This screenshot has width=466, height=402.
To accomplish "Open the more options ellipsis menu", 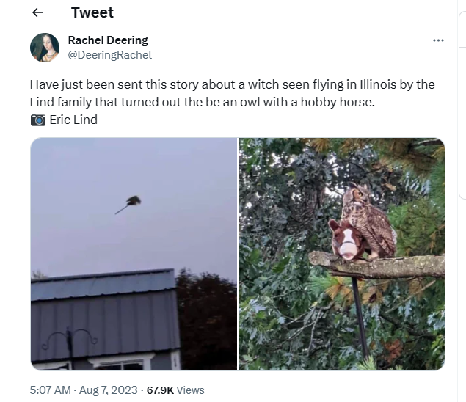I will pyautogui.click(x=438, y=40).
